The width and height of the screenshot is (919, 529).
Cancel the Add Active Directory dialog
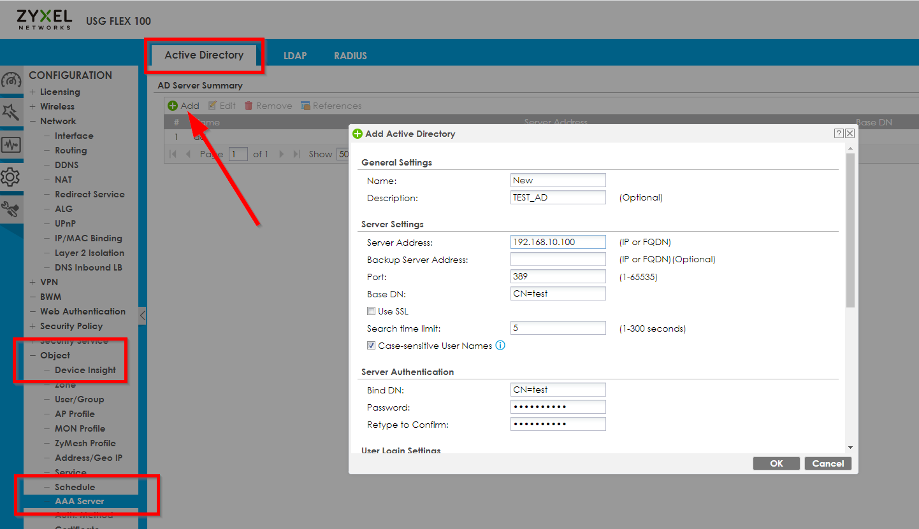[827, 463]
